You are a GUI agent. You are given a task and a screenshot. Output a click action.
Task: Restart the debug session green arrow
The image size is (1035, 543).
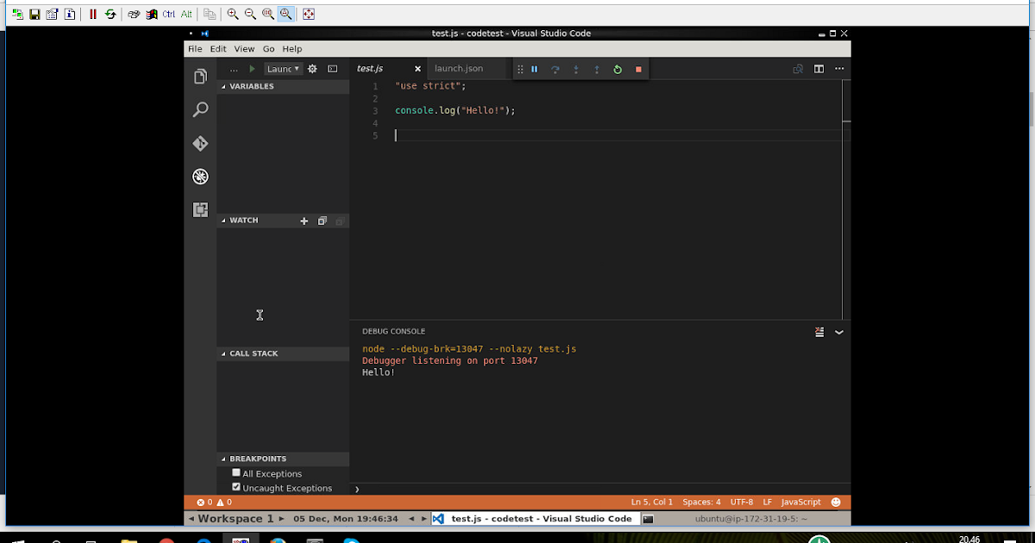(618, 69)
